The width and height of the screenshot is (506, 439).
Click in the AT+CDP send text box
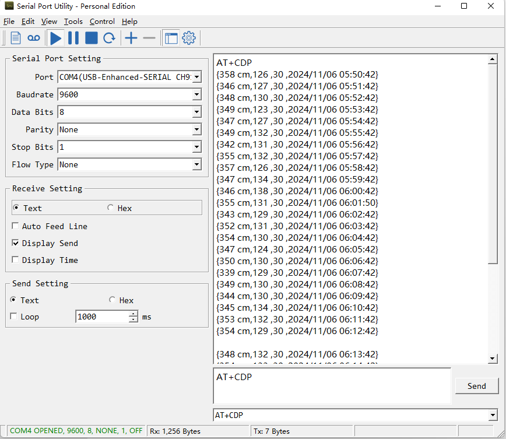click(332, 386)
